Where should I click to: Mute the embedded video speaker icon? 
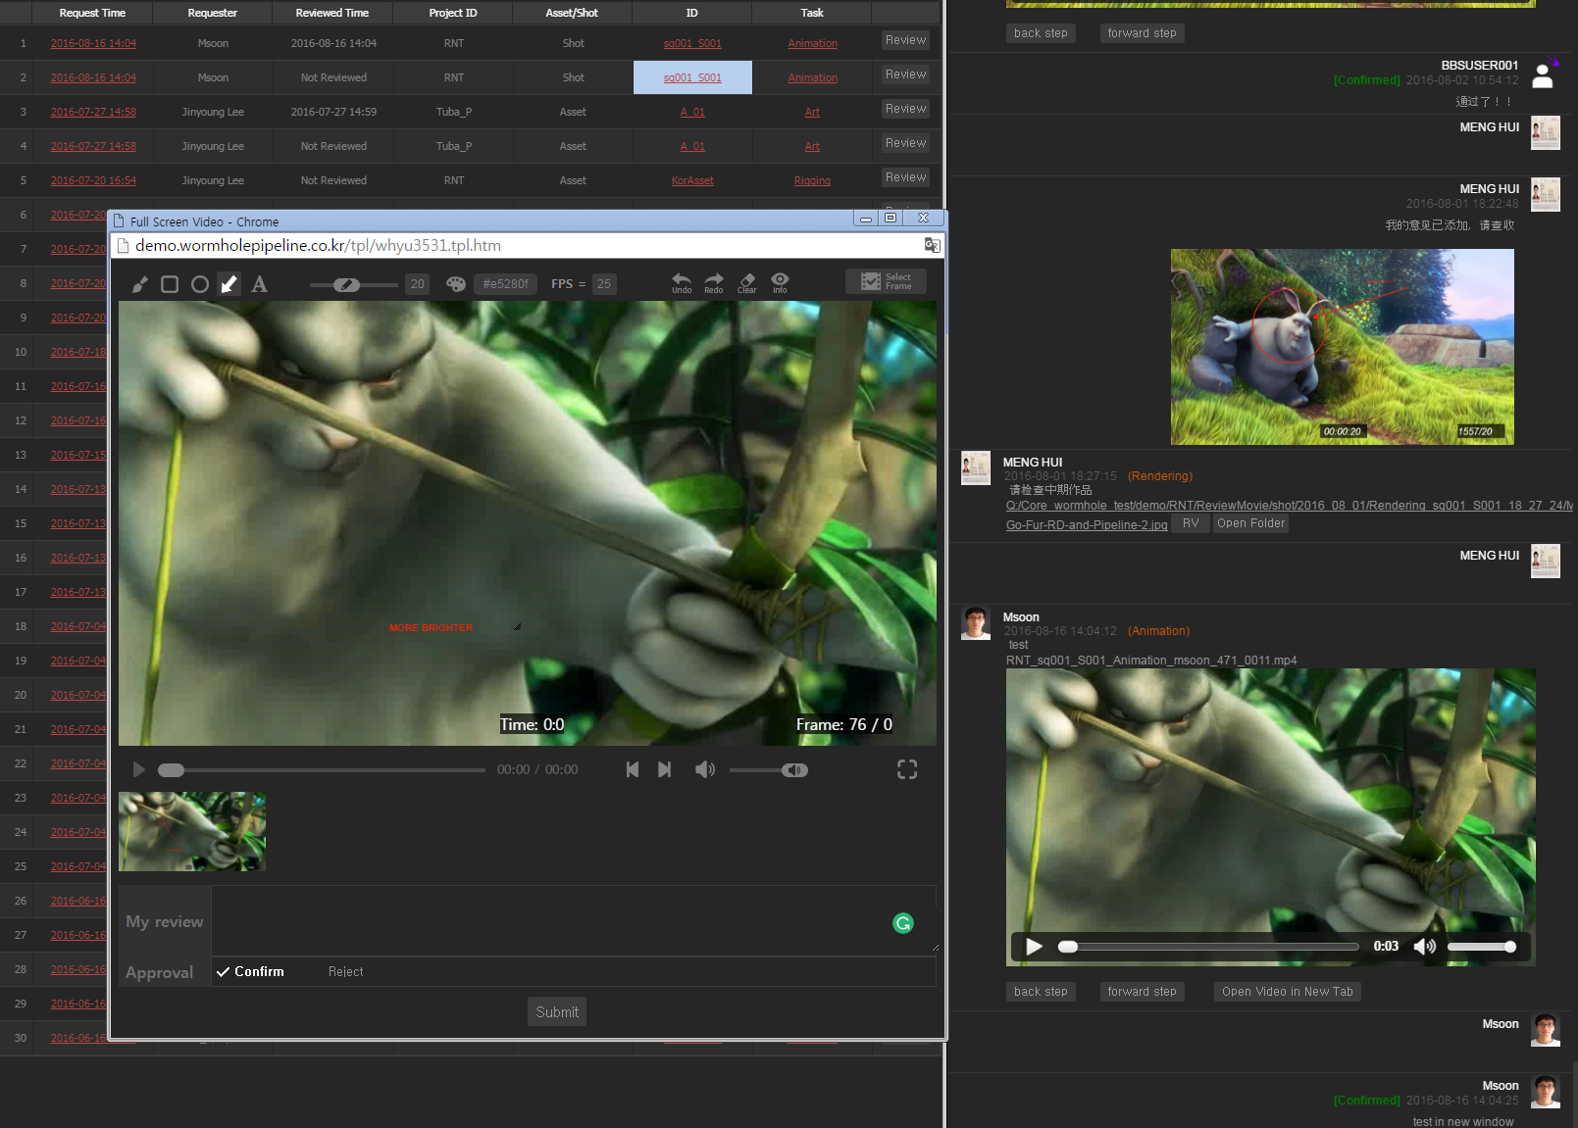tap(1424, 947)
